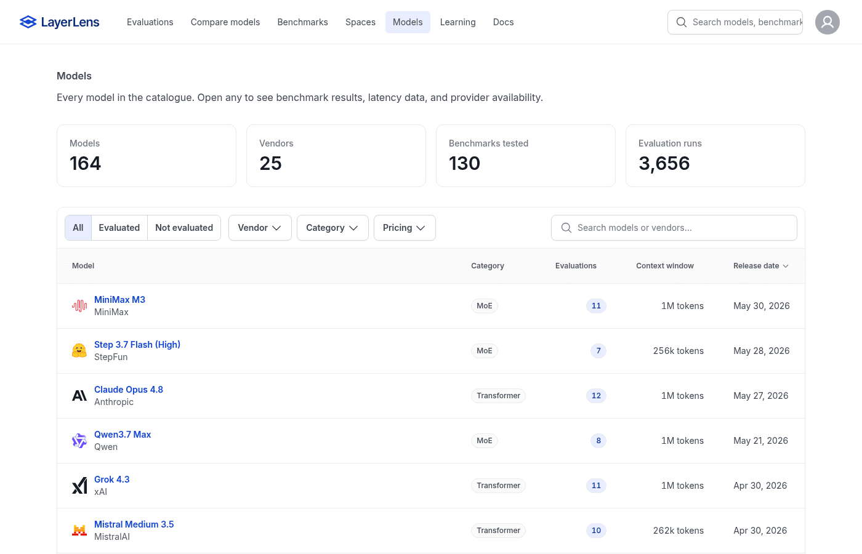
Task: Click the 256k tokens context value
Action: [679, 351]
